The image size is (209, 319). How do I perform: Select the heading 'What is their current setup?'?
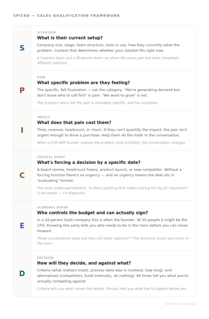70,38
